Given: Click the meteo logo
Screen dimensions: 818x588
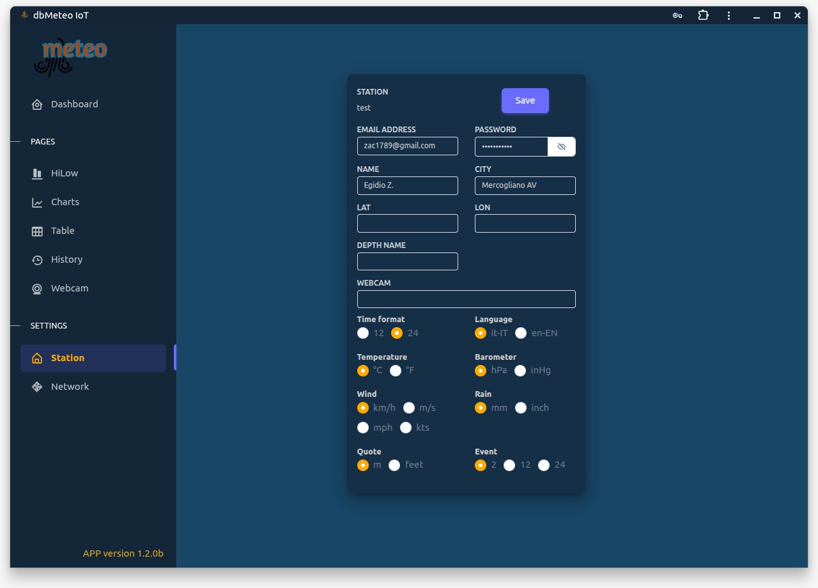Looking at the screenshot, I should (70, 58).
